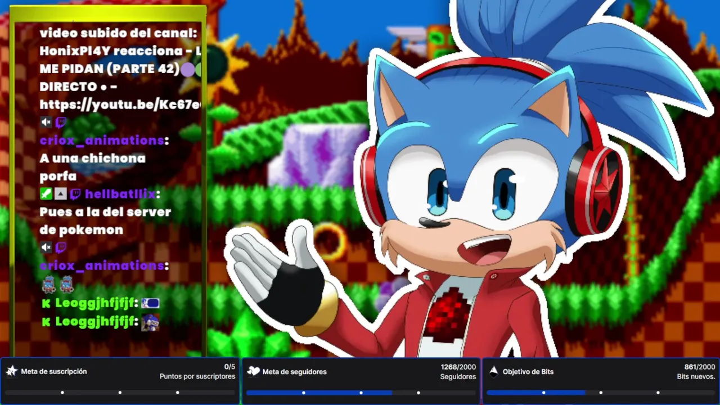Open the https://youtu.be link in chat
This screenshot has width=720, height=405.
pos(120,105)
